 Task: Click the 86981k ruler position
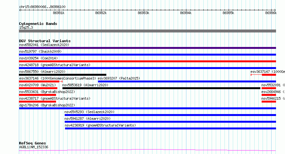tap(59, 13)
